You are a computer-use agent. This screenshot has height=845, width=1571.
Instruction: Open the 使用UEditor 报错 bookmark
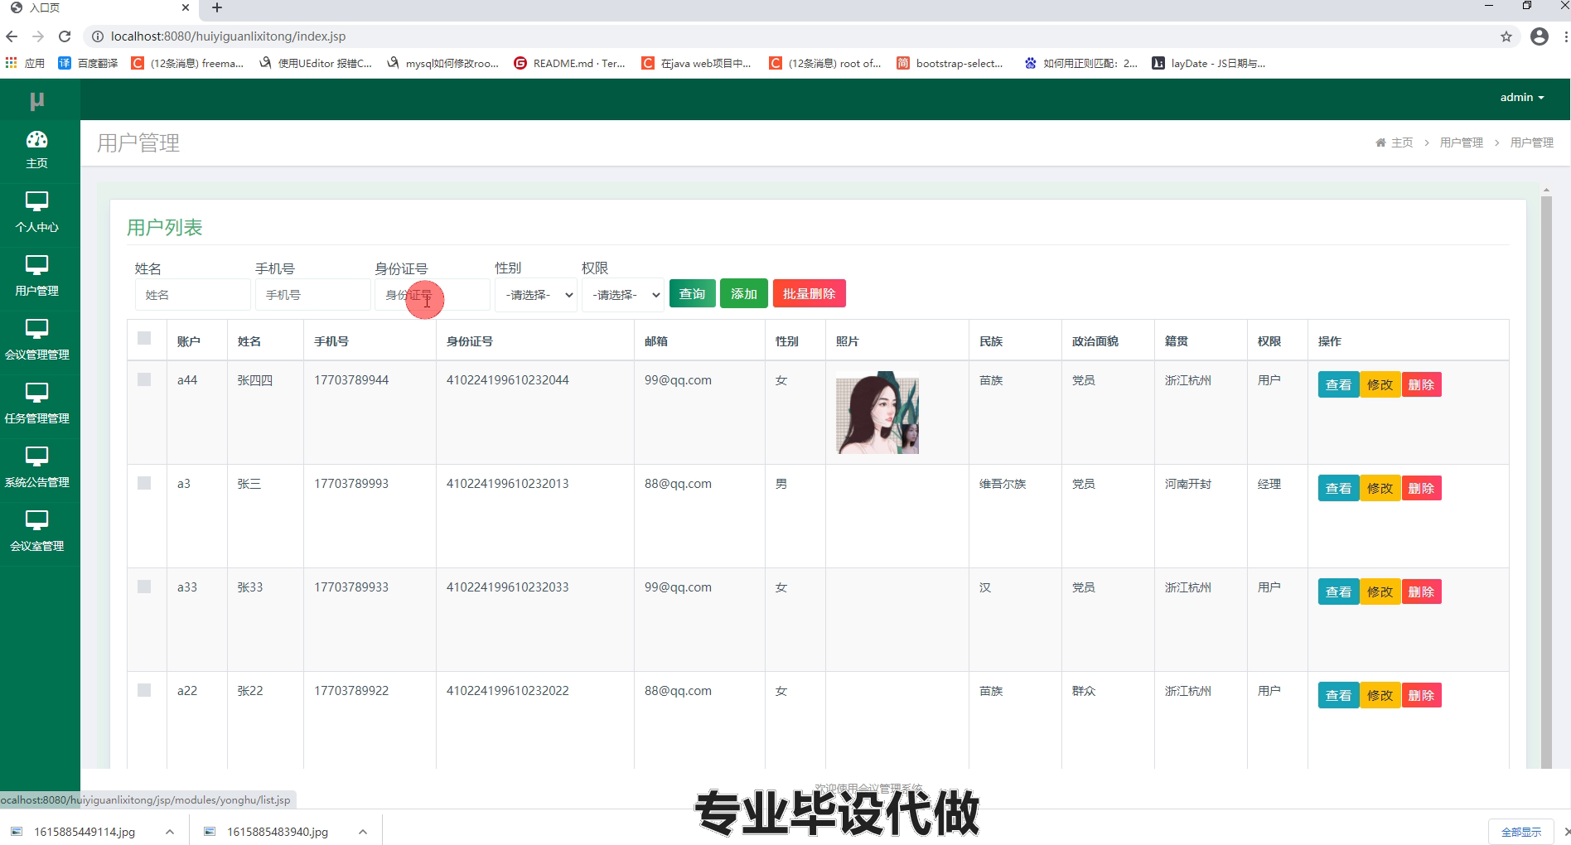point(316,63)
